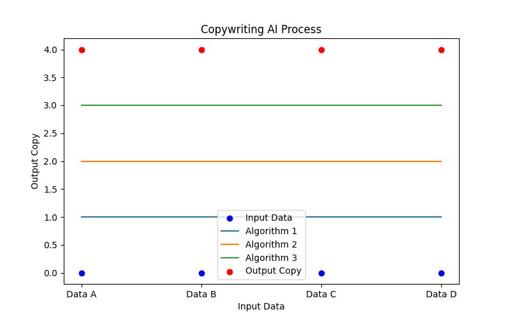Click the blue Input Data point above Data A
Image resolution: width=510 pixels, height=319 pixels.
(x=82, y=273)
